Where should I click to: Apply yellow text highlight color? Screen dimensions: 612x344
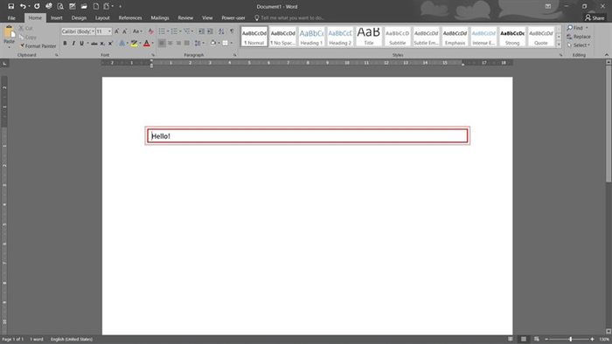(134, 44)
